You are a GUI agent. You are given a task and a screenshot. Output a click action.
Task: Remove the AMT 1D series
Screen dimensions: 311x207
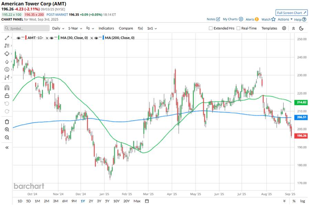tap(47, 38)
